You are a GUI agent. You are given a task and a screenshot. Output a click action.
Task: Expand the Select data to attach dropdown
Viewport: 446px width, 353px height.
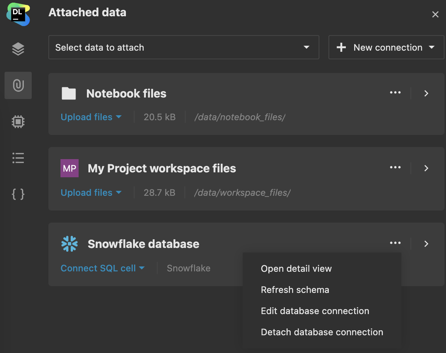click(184, 48)
